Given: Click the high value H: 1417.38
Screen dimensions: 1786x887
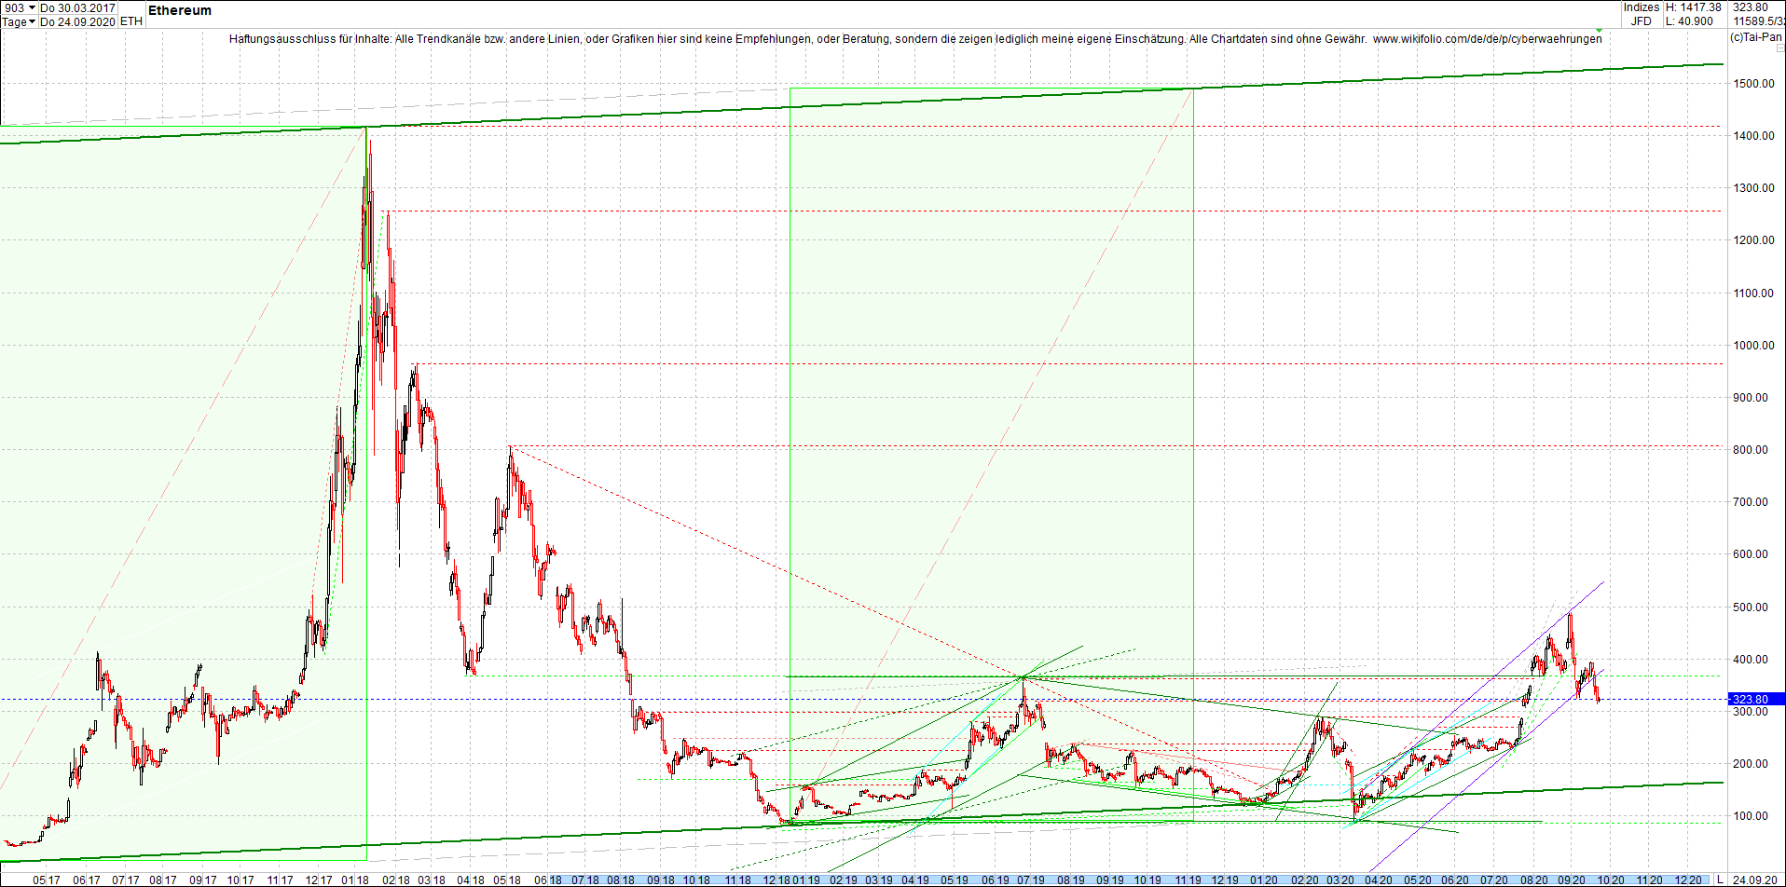Looking at the screenshot, I should (x=1693, y=7).
